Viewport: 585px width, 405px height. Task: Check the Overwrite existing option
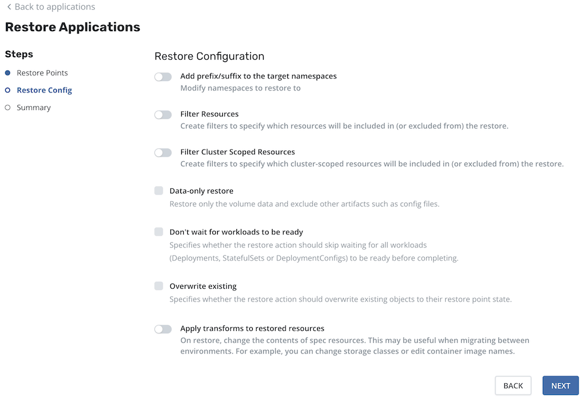click(159, 286)
